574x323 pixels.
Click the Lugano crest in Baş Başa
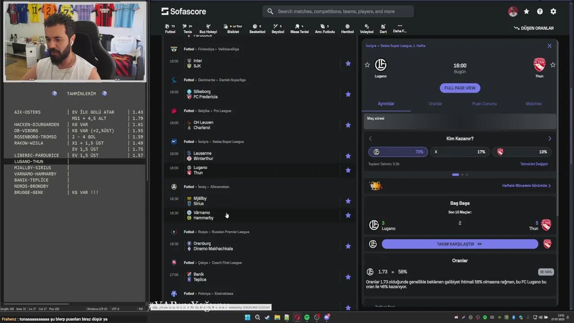point(374,225)
